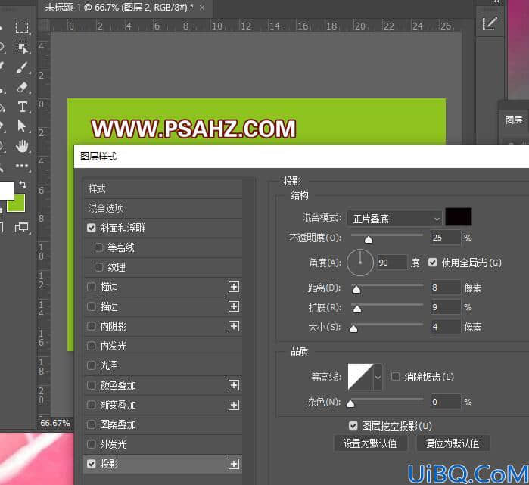
Task: Toggle 使用全局光 checkbox
Action: click(x=433, y=263)
